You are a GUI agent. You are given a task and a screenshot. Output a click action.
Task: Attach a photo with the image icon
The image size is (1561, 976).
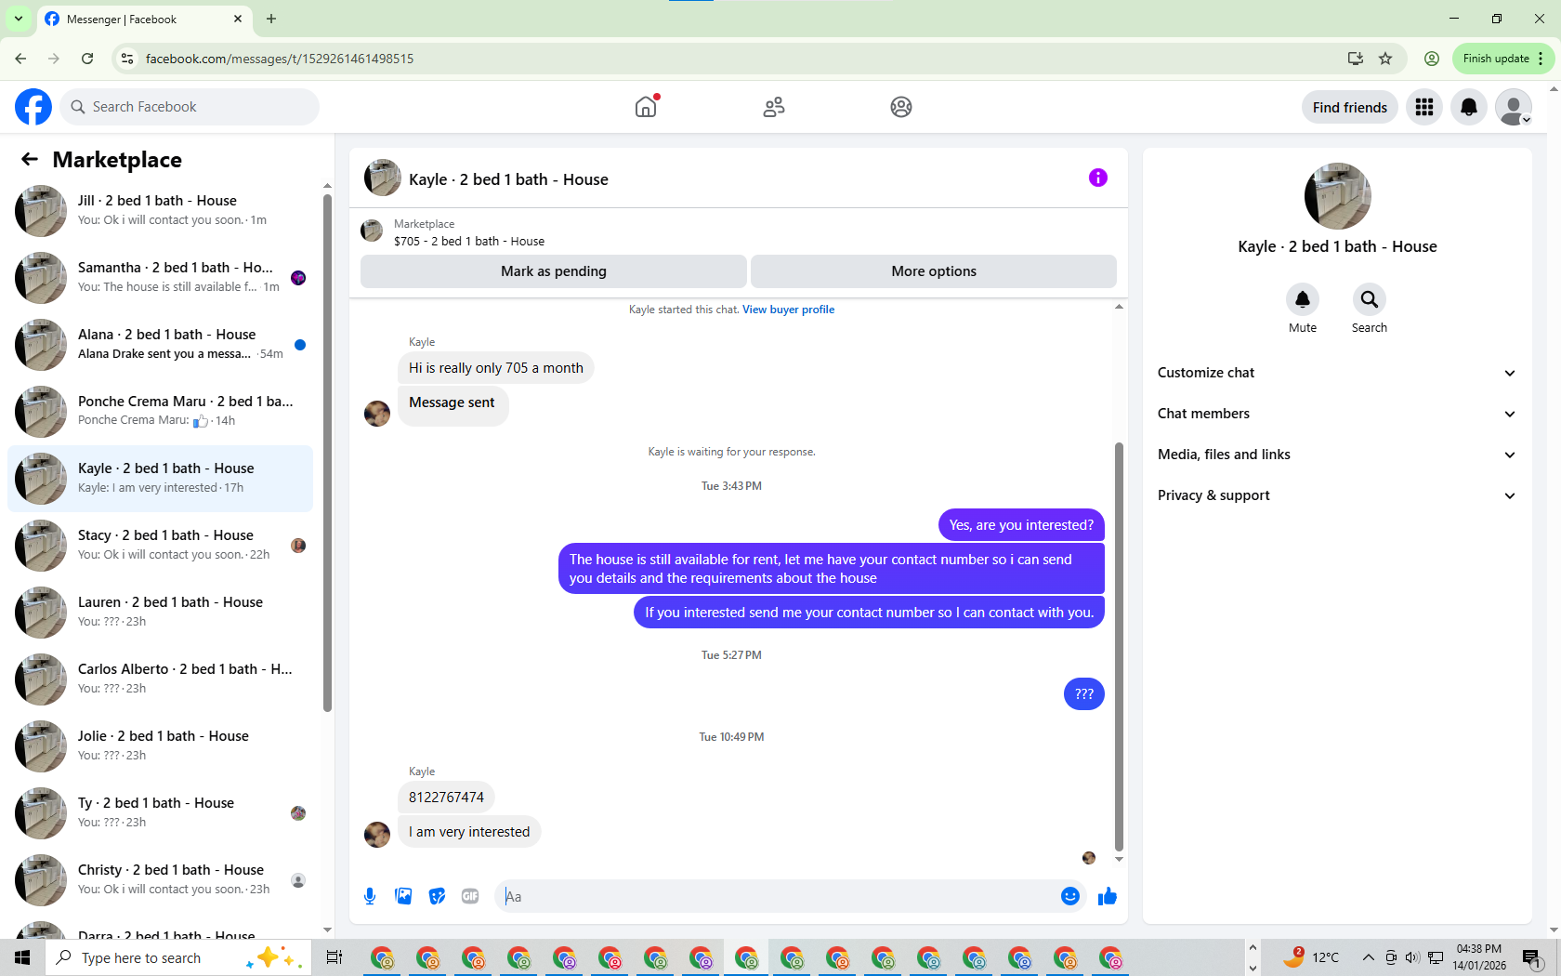pos(403,896)
